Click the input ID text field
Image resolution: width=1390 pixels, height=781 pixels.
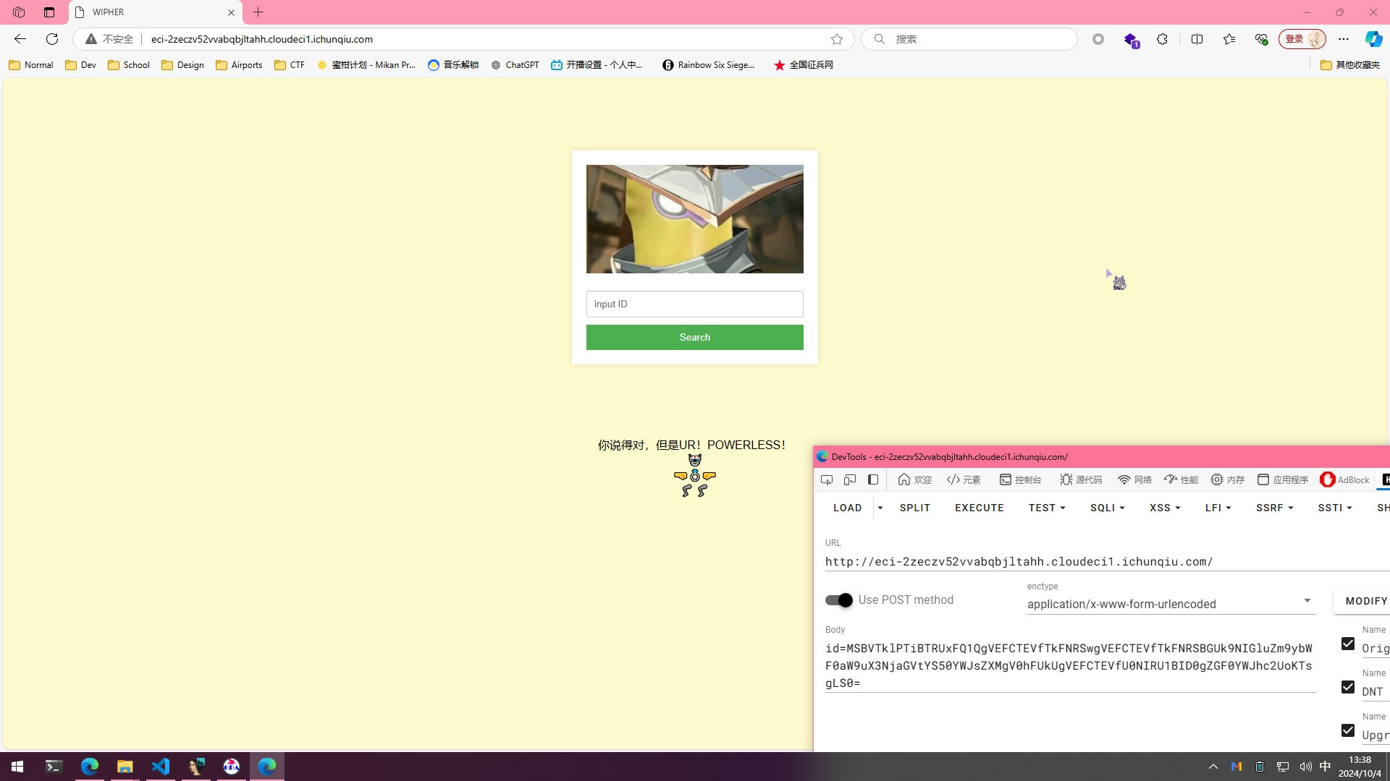694,304
